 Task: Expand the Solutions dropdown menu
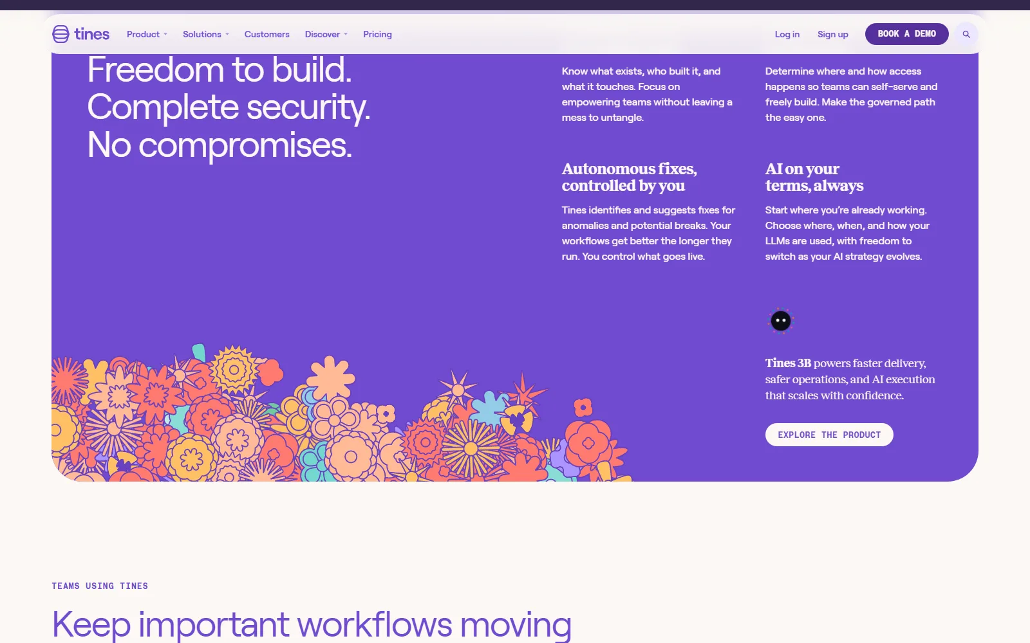point(206,34)
